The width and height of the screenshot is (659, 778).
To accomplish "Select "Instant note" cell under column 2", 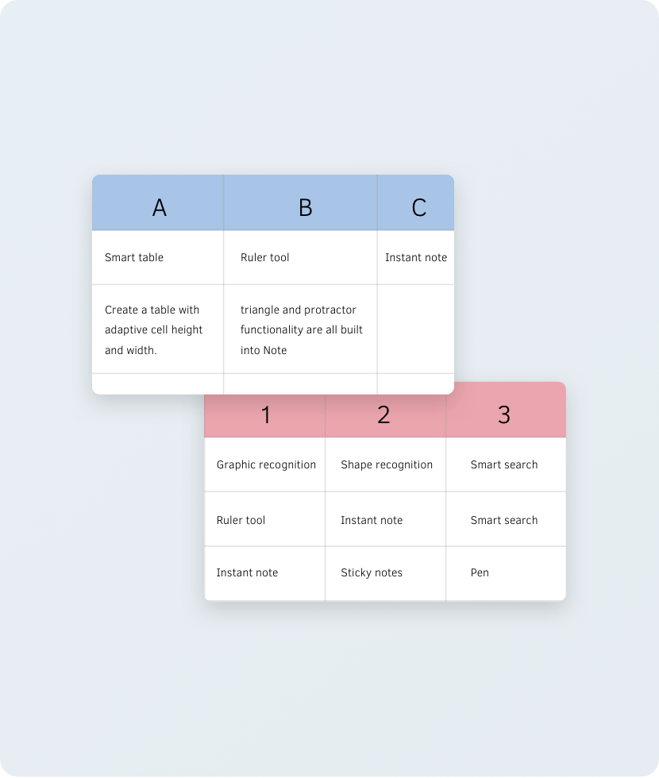I will click(372, 520).
